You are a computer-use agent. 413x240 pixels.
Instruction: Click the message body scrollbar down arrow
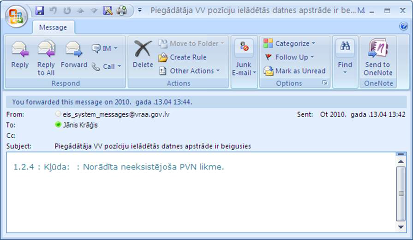[x=401, y=227]
